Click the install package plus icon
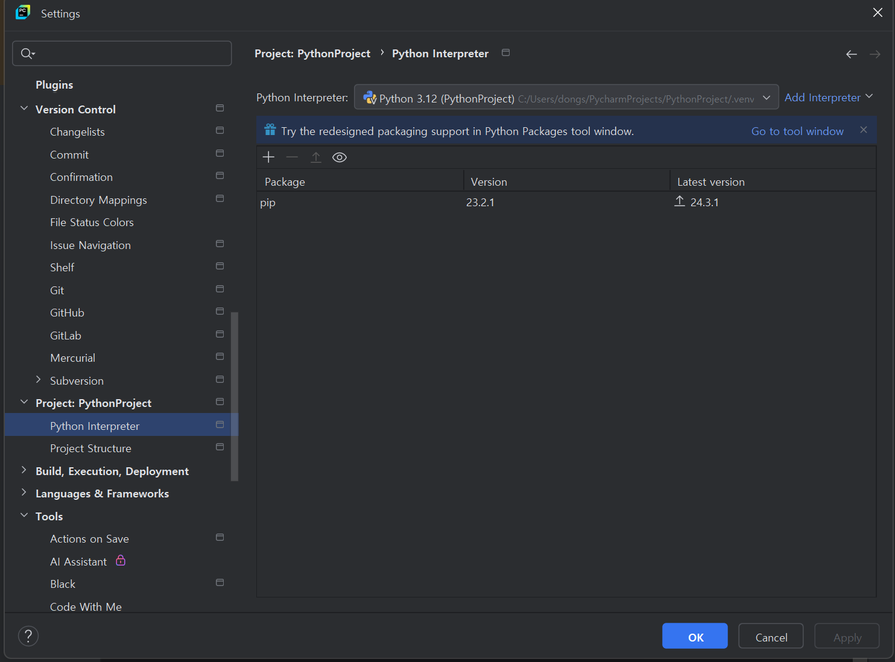Image resolution: width=895 pixels, height=662 pixels. (268, 157)
